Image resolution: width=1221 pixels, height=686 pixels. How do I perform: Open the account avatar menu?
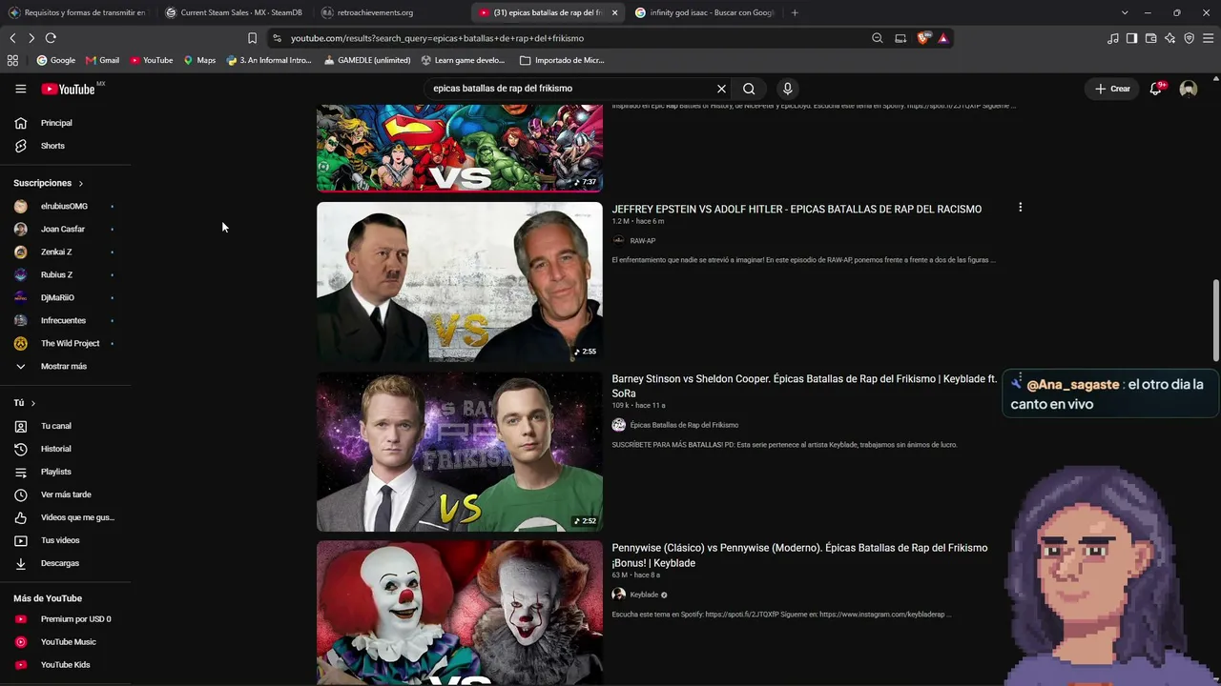tap(1189, 89)
